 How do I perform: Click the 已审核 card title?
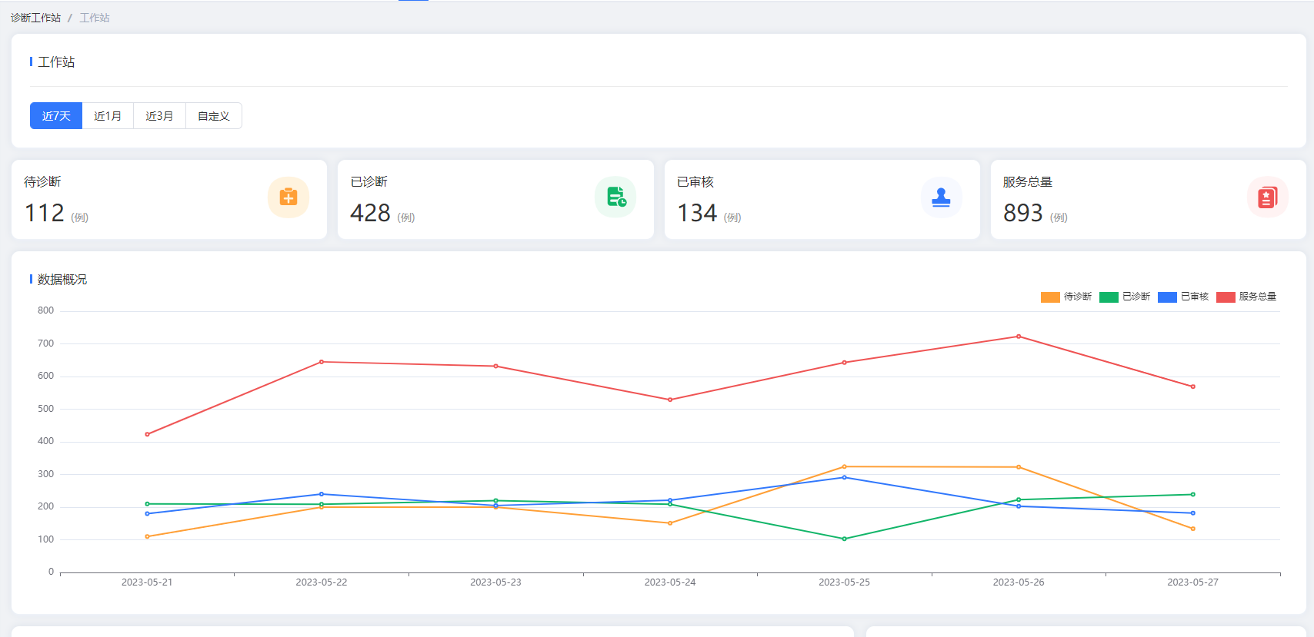(x=695, y=182)
